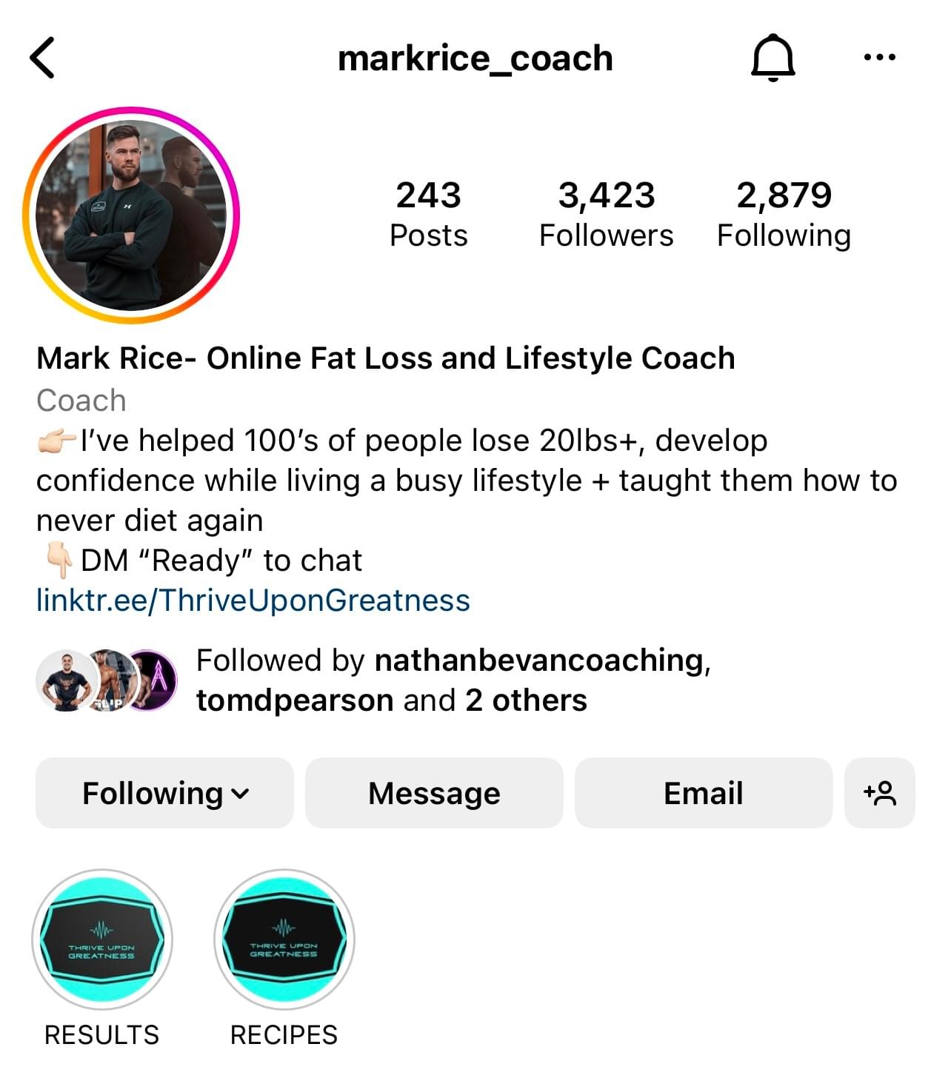View the profile picture story ring
Screen dimensions: 951x1081
pos(131,215)
